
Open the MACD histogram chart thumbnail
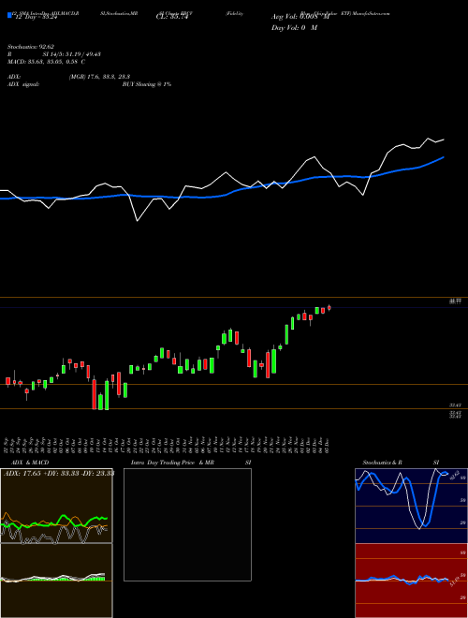click(56, 581)
